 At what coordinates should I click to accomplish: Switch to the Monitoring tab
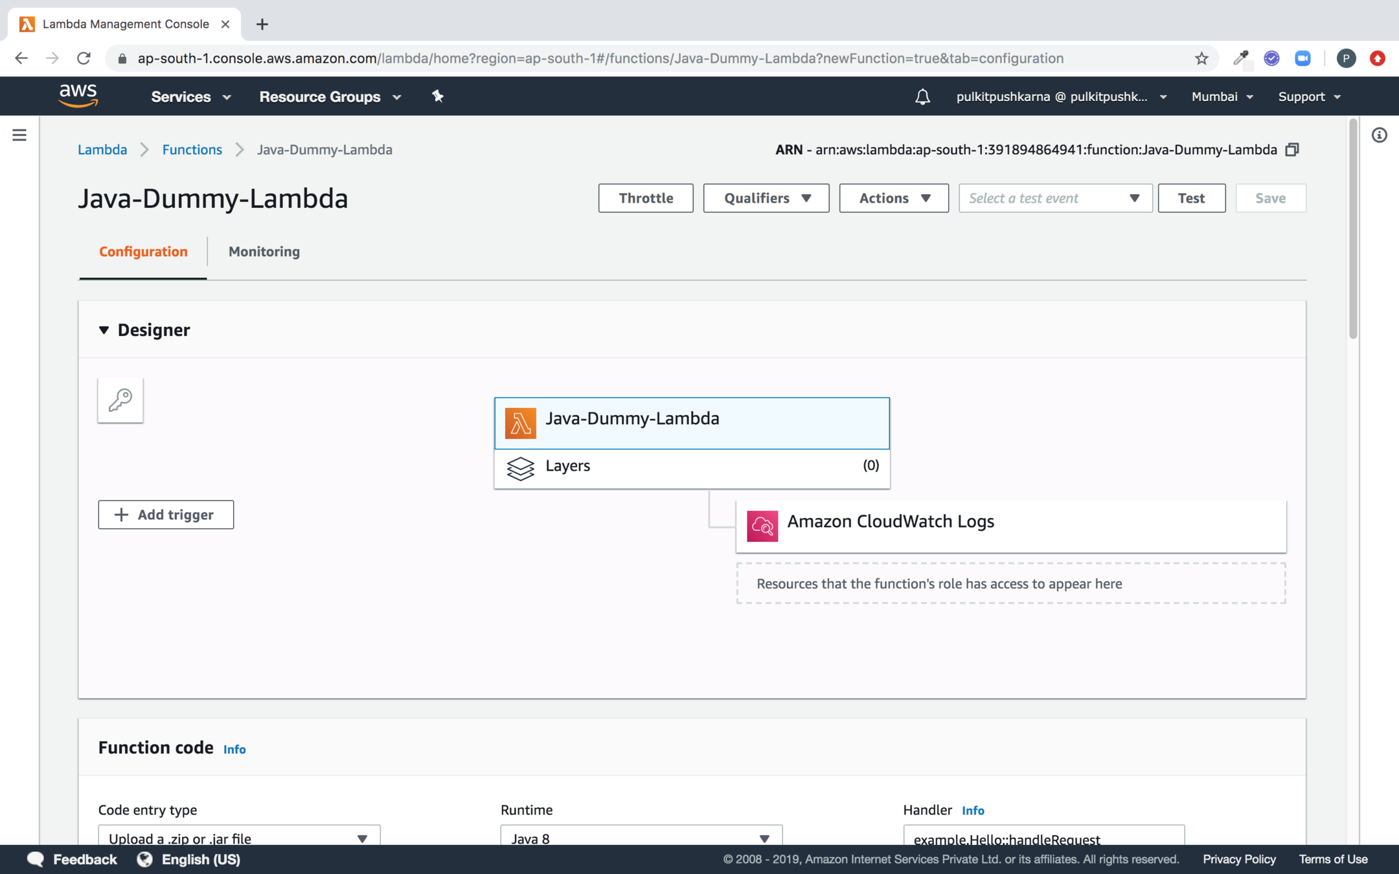(x=264, y=251)
